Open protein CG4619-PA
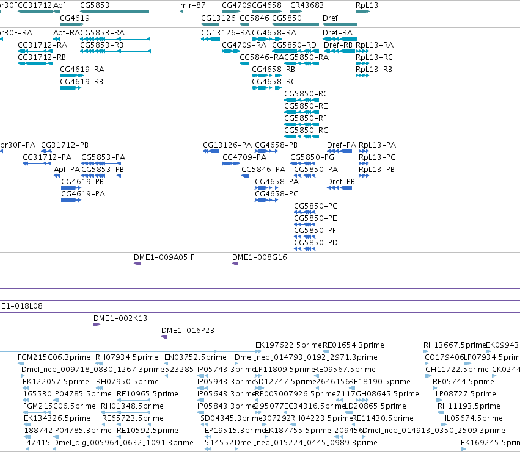Image resolution: width=520 pixels, height=452 pixels. pyautogui.click(x=83, y=194)
